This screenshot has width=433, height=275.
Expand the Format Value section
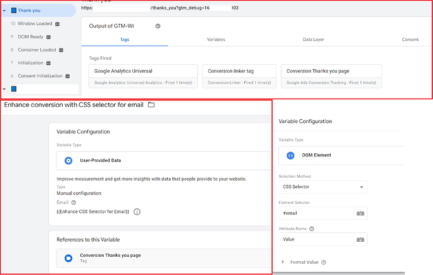(x=282, y=262)
